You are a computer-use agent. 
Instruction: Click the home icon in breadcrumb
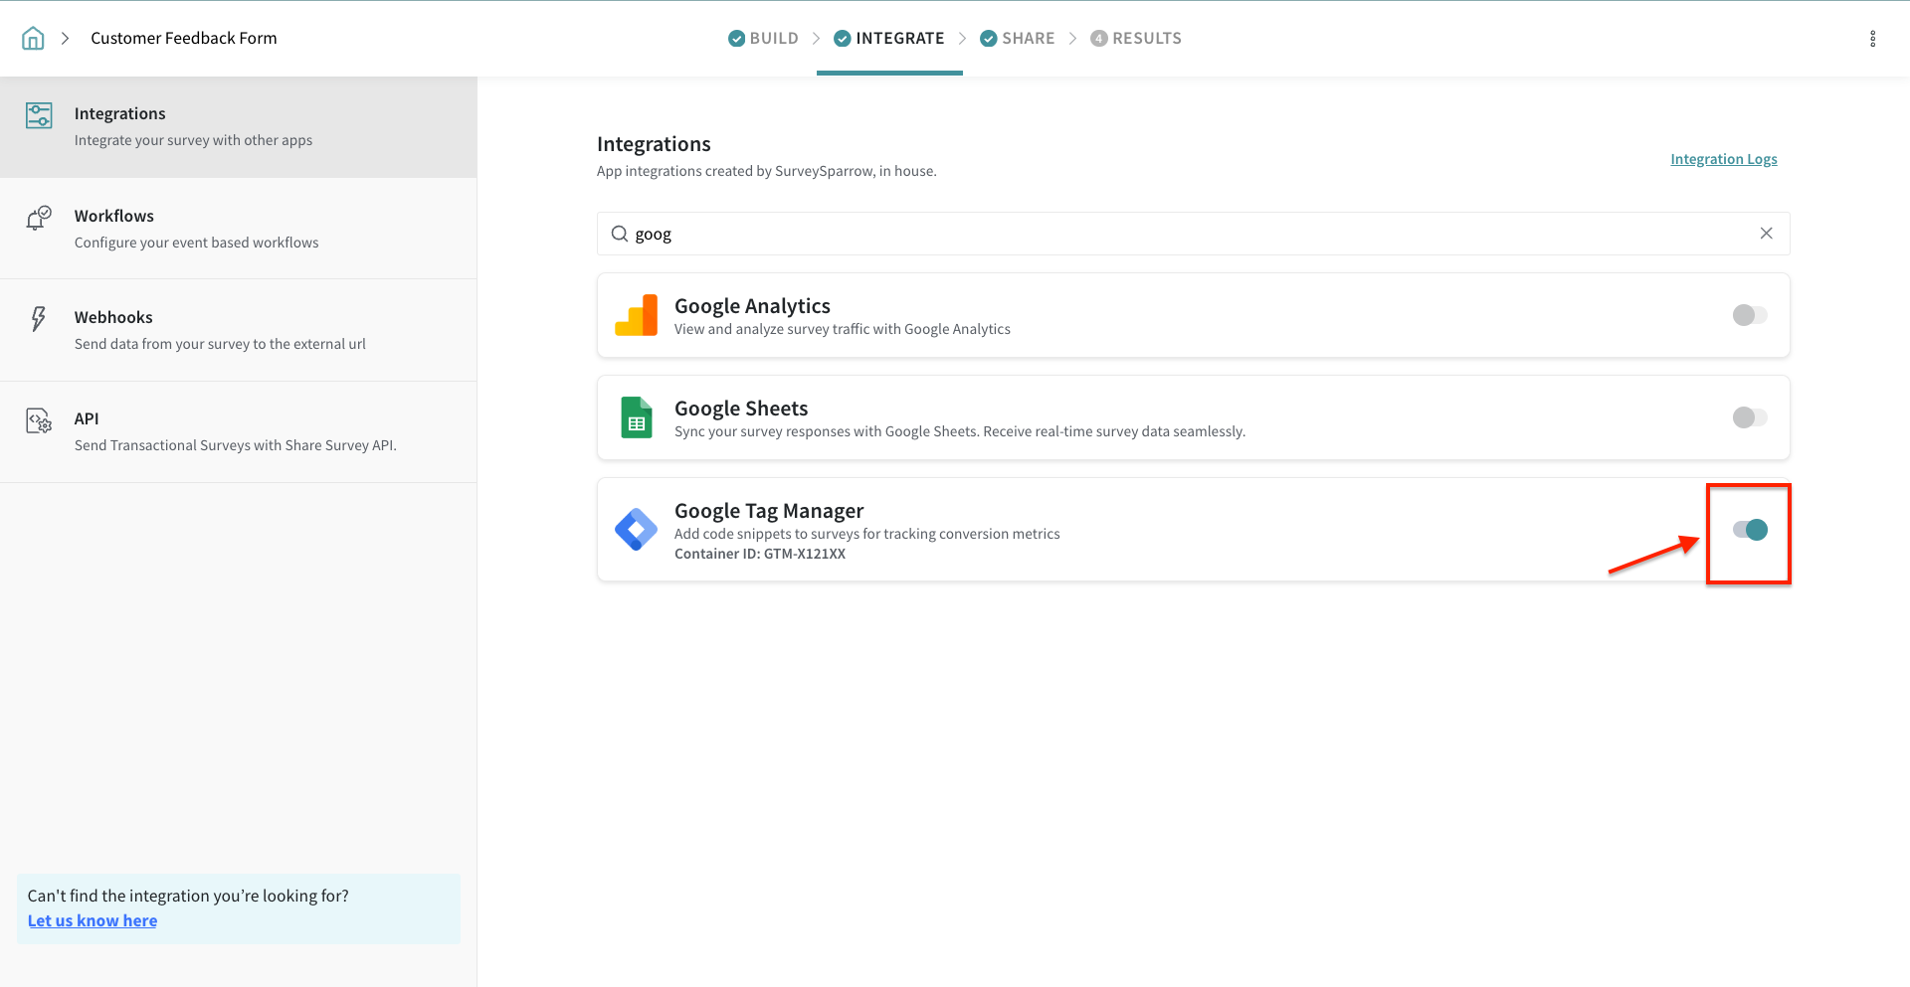(33, 39)
